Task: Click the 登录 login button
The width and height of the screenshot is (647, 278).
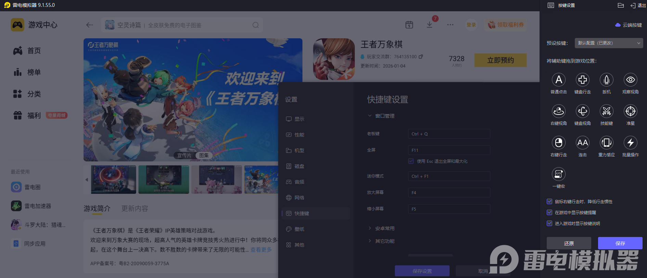Action: coord(471,25)
